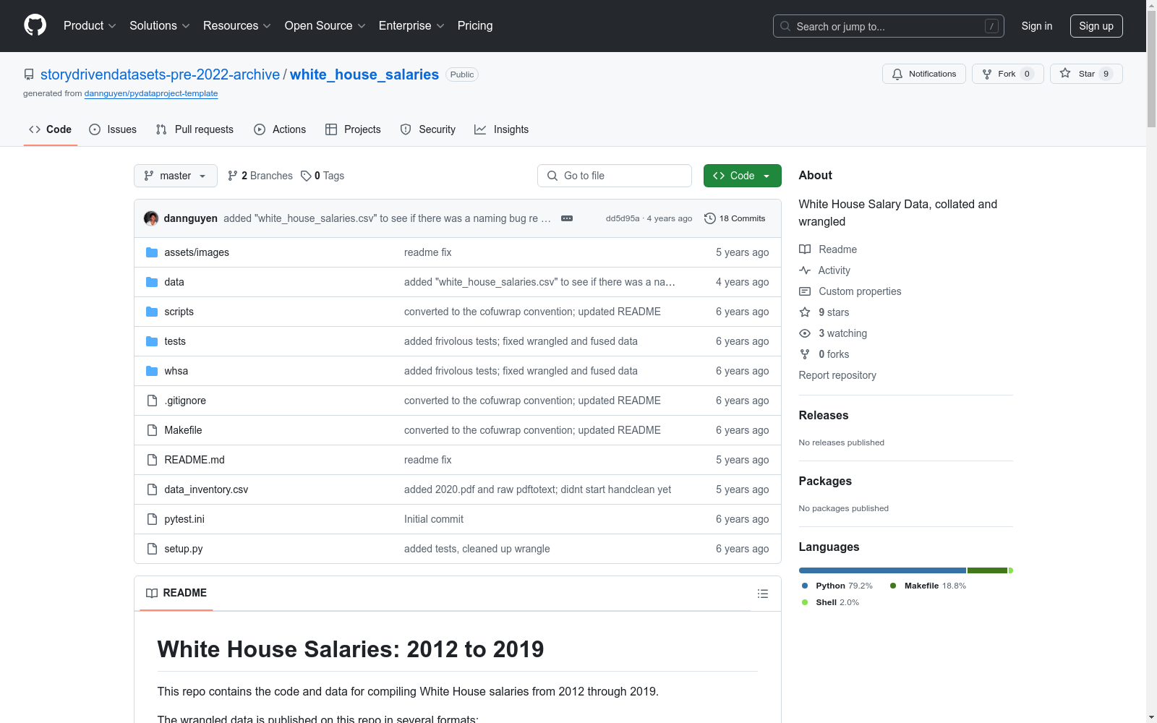Expand the Resources dropdown menu
Image resolution: width=1157 pixels, height=723 pixels.
tap(237, 25)
